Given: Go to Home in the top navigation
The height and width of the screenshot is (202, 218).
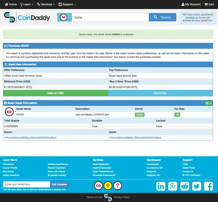Looking at the screenshot, I should pos(11,4).
